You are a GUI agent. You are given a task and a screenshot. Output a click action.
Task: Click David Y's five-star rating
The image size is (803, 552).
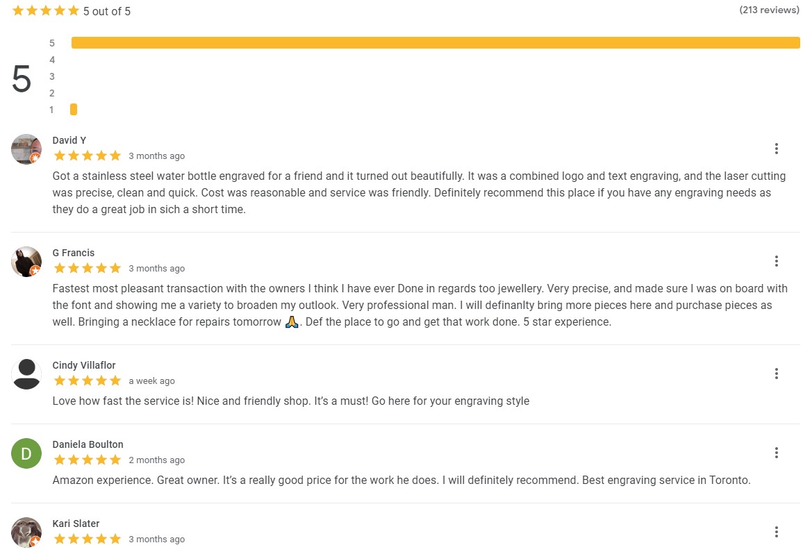click(87, 156)
